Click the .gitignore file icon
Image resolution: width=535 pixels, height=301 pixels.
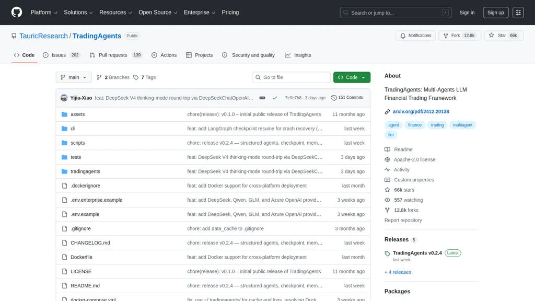[64, 229]
